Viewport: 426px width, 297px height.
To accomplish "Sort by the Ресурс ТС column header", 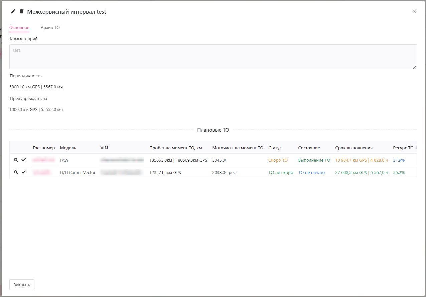I will click(x=403, y=148).
